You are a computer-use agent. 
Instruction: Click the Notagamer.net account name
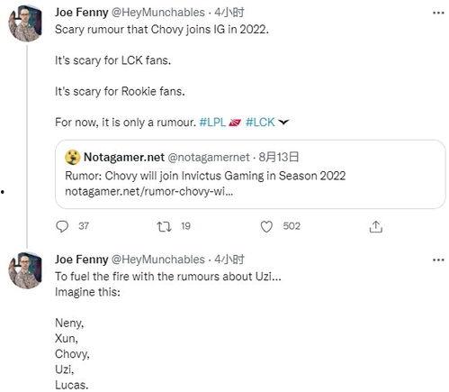[124, 157]
